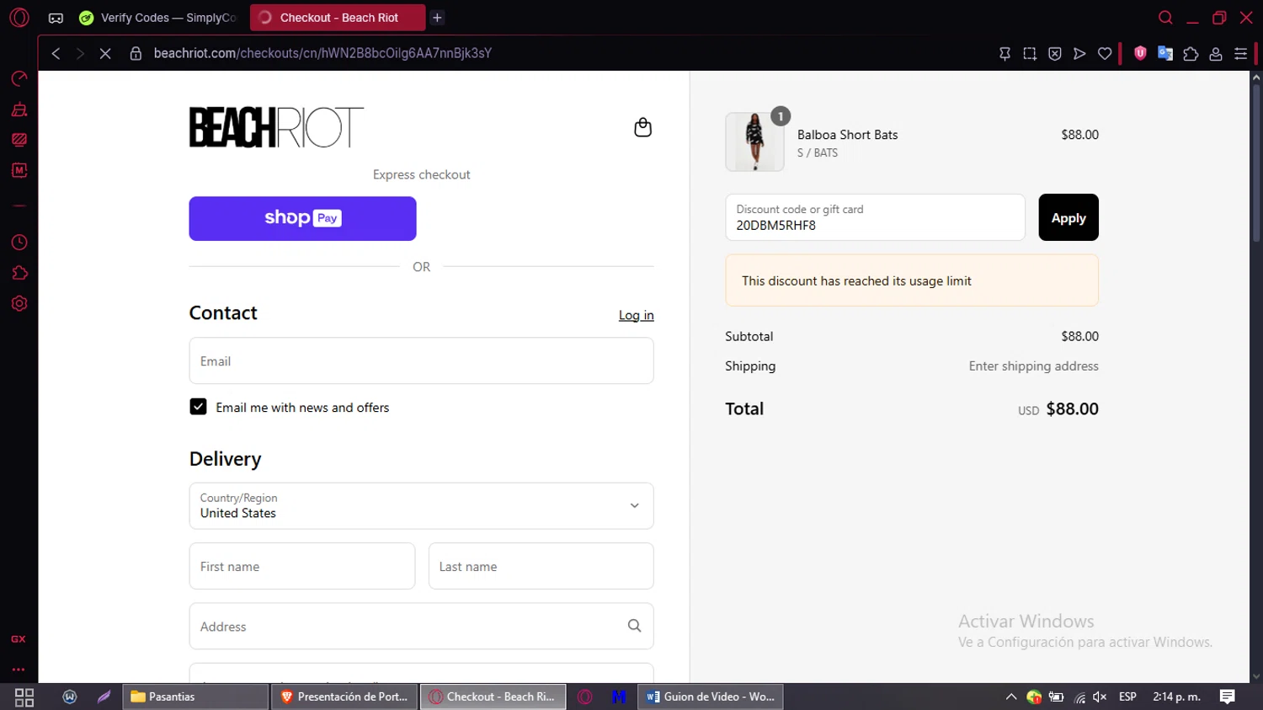Screen dimensions: 1263x710
Task: Click the address bar URL
Action: (322, 53)
